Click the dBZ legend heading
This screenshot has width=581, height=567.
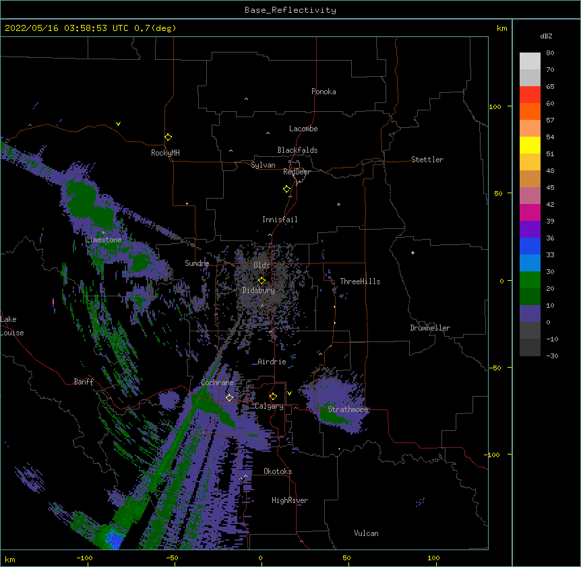546,36
